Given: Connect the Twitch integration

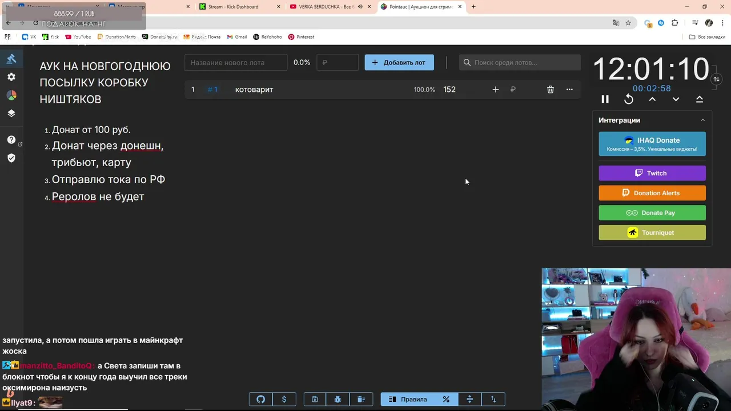Looking at the screenshot, I should click(652, 173).
